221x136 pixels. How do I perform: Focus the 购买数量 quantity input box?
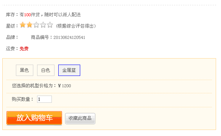(x=44, y=99)
